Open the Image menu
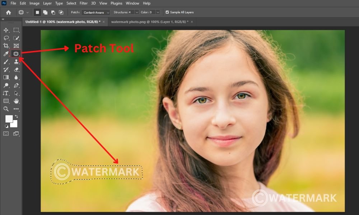Viewport: 359px width, 215px height. coord(34,3)
